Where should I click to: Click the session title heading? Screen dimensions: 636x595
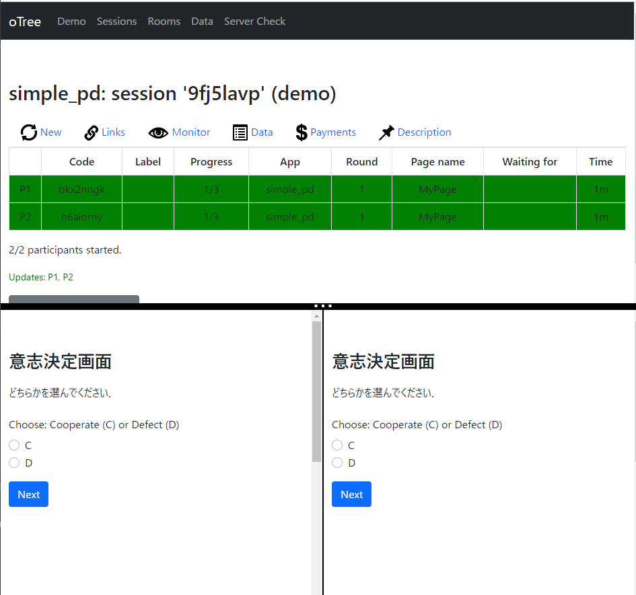point(172,93)
